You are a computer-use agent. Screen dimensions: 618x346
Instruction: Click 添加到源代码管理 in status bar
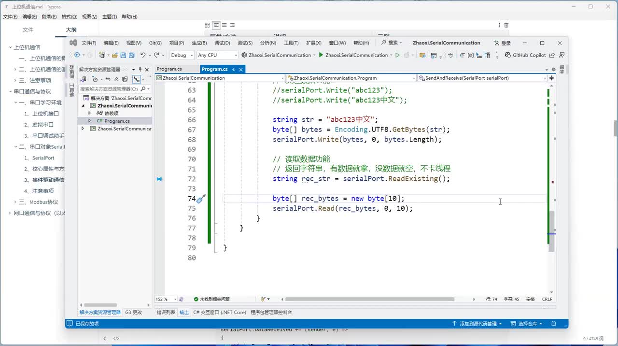477,324
